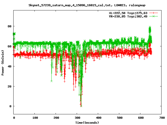Screen dimensions: 167x125
Task: Click the x-axis tick label 200
Action: click(56, 118)
